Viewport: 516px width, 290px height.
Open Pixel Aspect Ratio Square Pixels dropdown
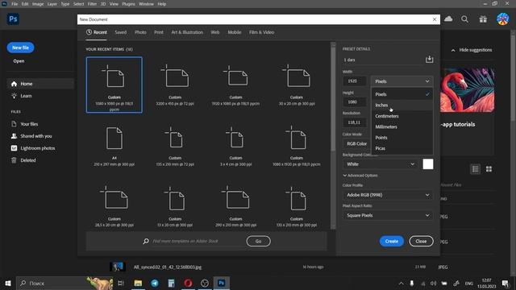388,215
